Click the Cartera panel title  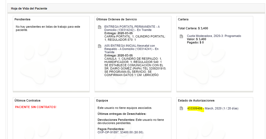click(x=183, y=19)
